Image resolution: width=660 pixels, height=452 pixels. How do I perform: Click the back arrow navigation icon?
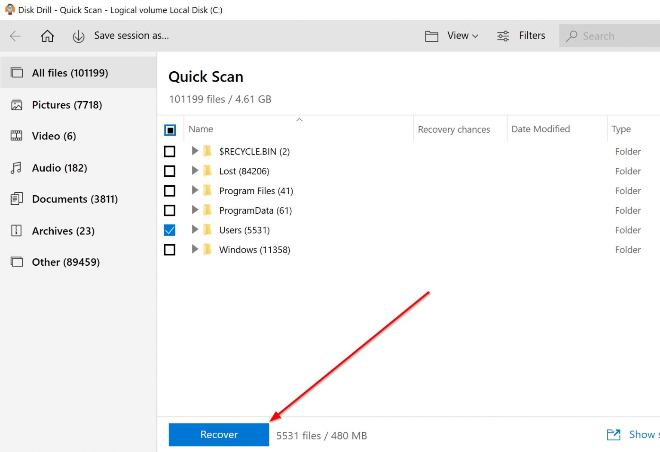pyautogui.click(x=15, y=36)
